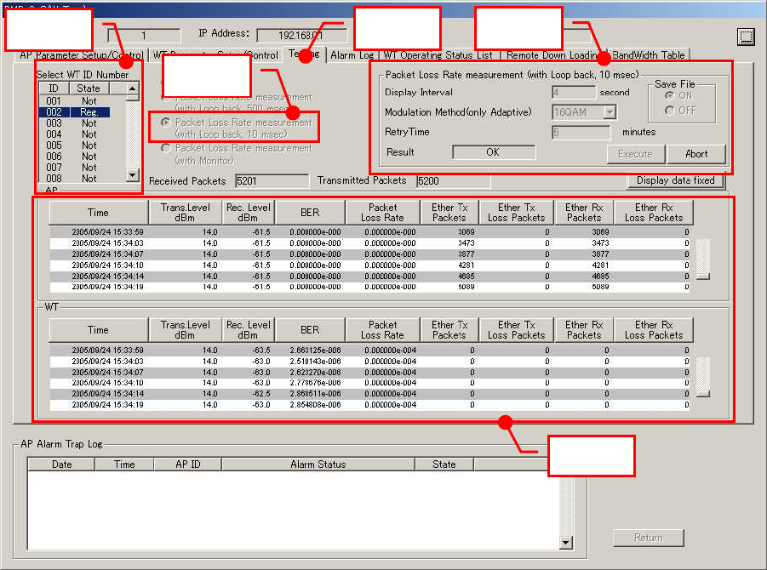The width and height of the screenshot is (767, 570).
Task: Click the Time column header in AP table
Action: (98, 213)
